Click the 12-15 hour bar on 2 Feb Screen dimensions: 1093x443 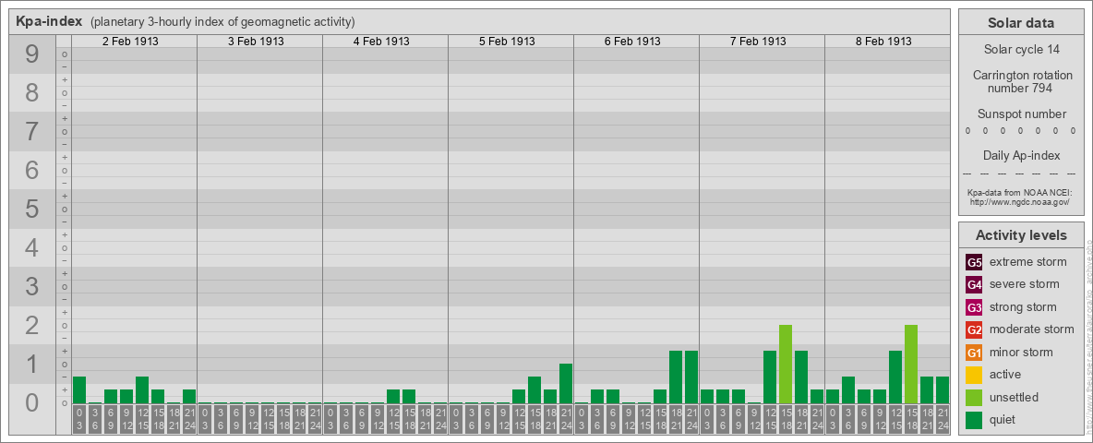click(x=142, y=390)
